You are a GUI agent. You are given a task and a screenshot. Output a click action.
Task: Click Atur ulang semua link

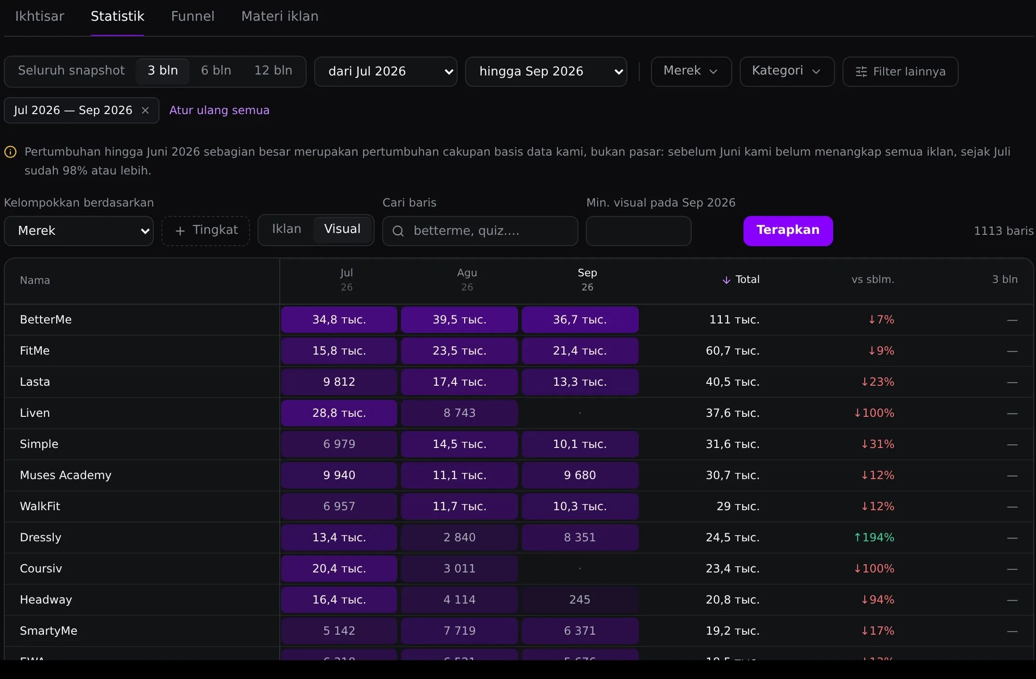point(219,110)
